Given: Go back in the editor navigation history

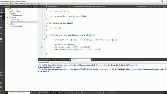Looking at the screenshot, I should pos(39,6).
